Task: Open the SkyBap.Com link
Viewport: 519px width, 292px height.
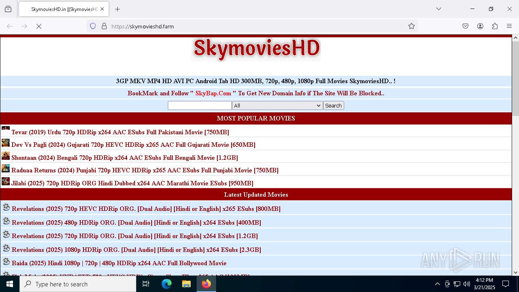Action: tap(213, 93)
